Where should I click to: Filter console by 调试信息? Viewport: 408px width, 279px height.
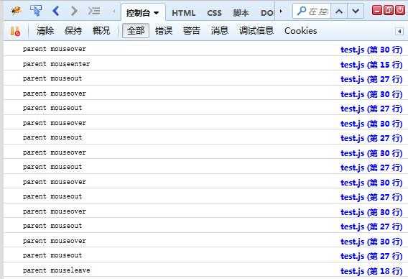tap(256, 31)
